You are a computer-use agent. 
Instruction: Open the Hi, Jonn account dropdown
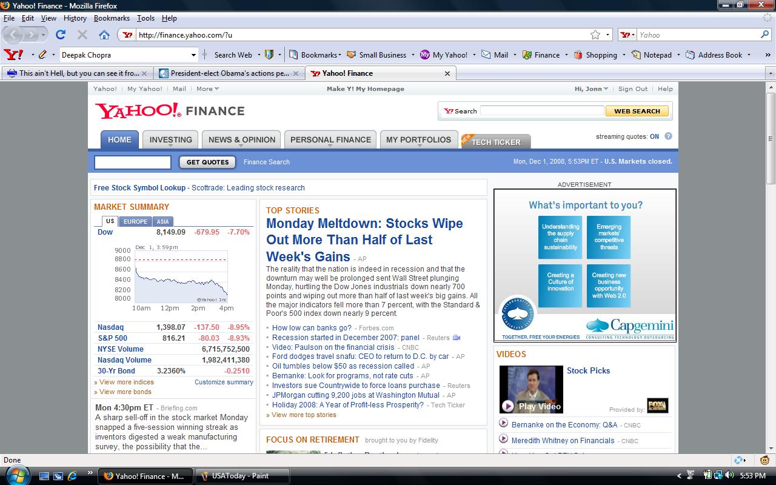click(x=592, y=89)
